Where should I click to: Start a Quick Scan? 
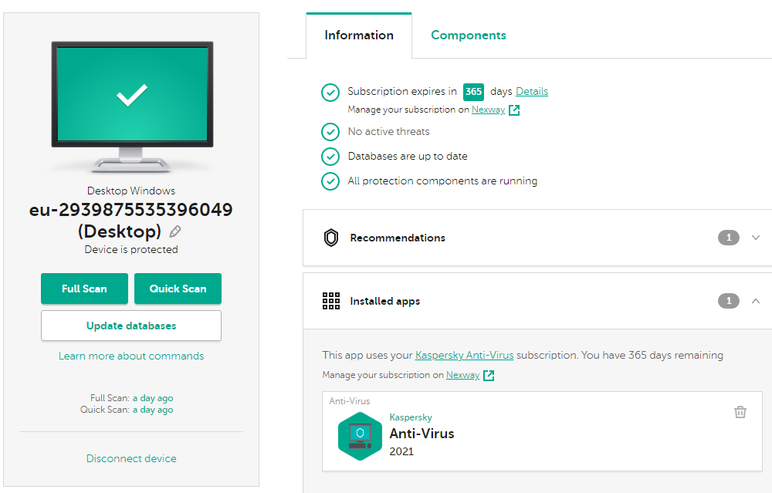(178, 289)
